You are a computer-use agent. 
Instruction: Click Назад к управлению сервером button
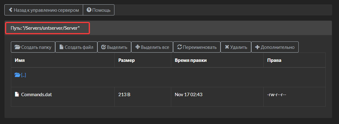point(44,10)
